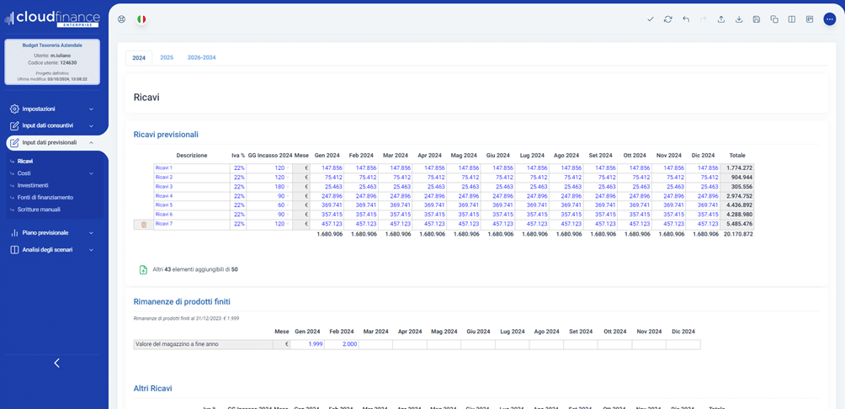
Task: Click the green add element file icon
Action: pos(143,269)
